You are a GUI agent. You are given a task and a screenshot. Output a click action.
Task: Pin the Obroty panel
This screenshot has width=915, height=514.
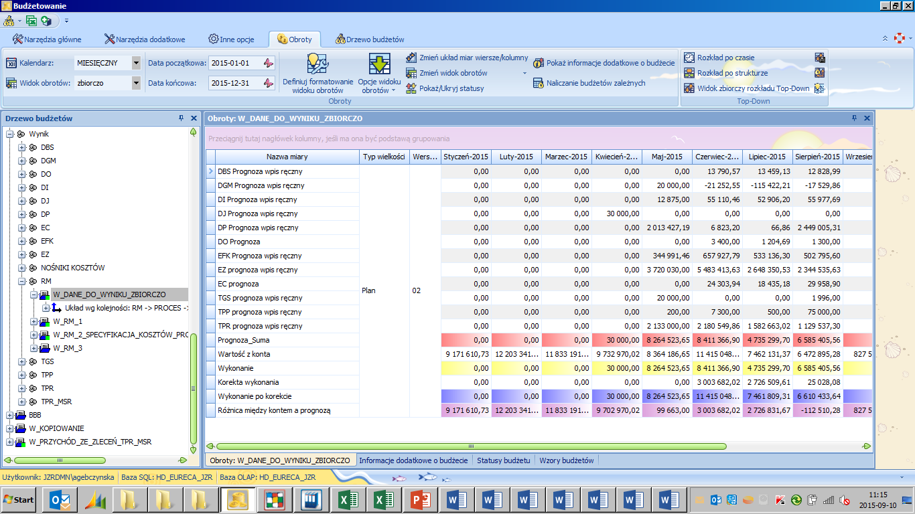tap(854, 118)
